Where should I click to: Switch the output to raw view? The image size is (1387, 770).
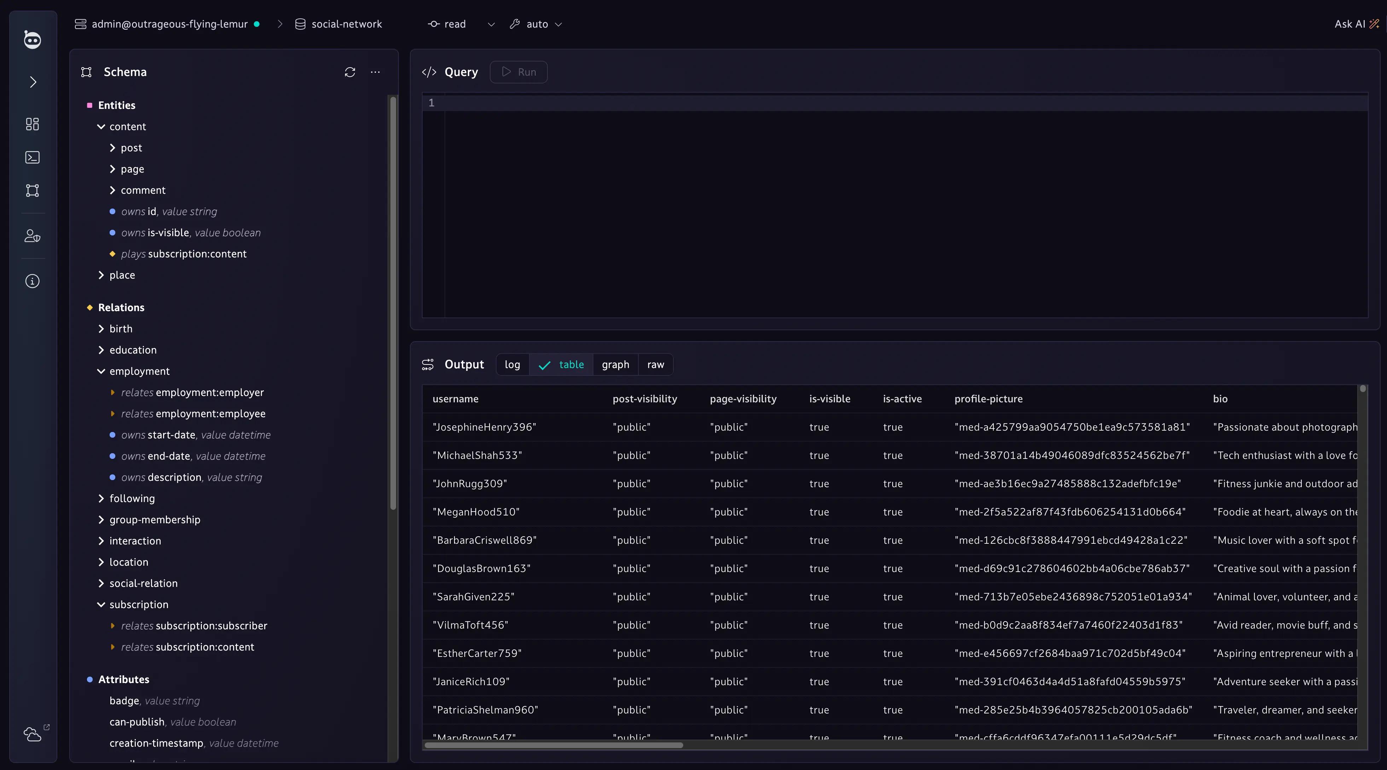(655, 364)
